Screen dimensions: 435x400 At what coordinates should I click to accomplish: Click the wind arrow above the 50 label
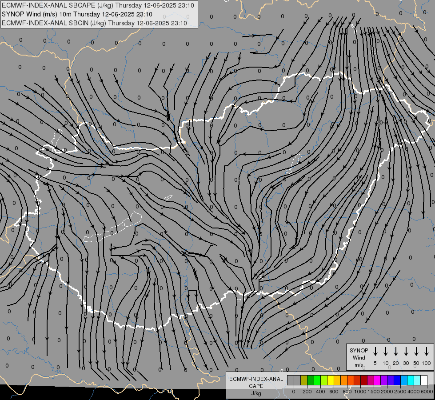[x=416, y=352]
